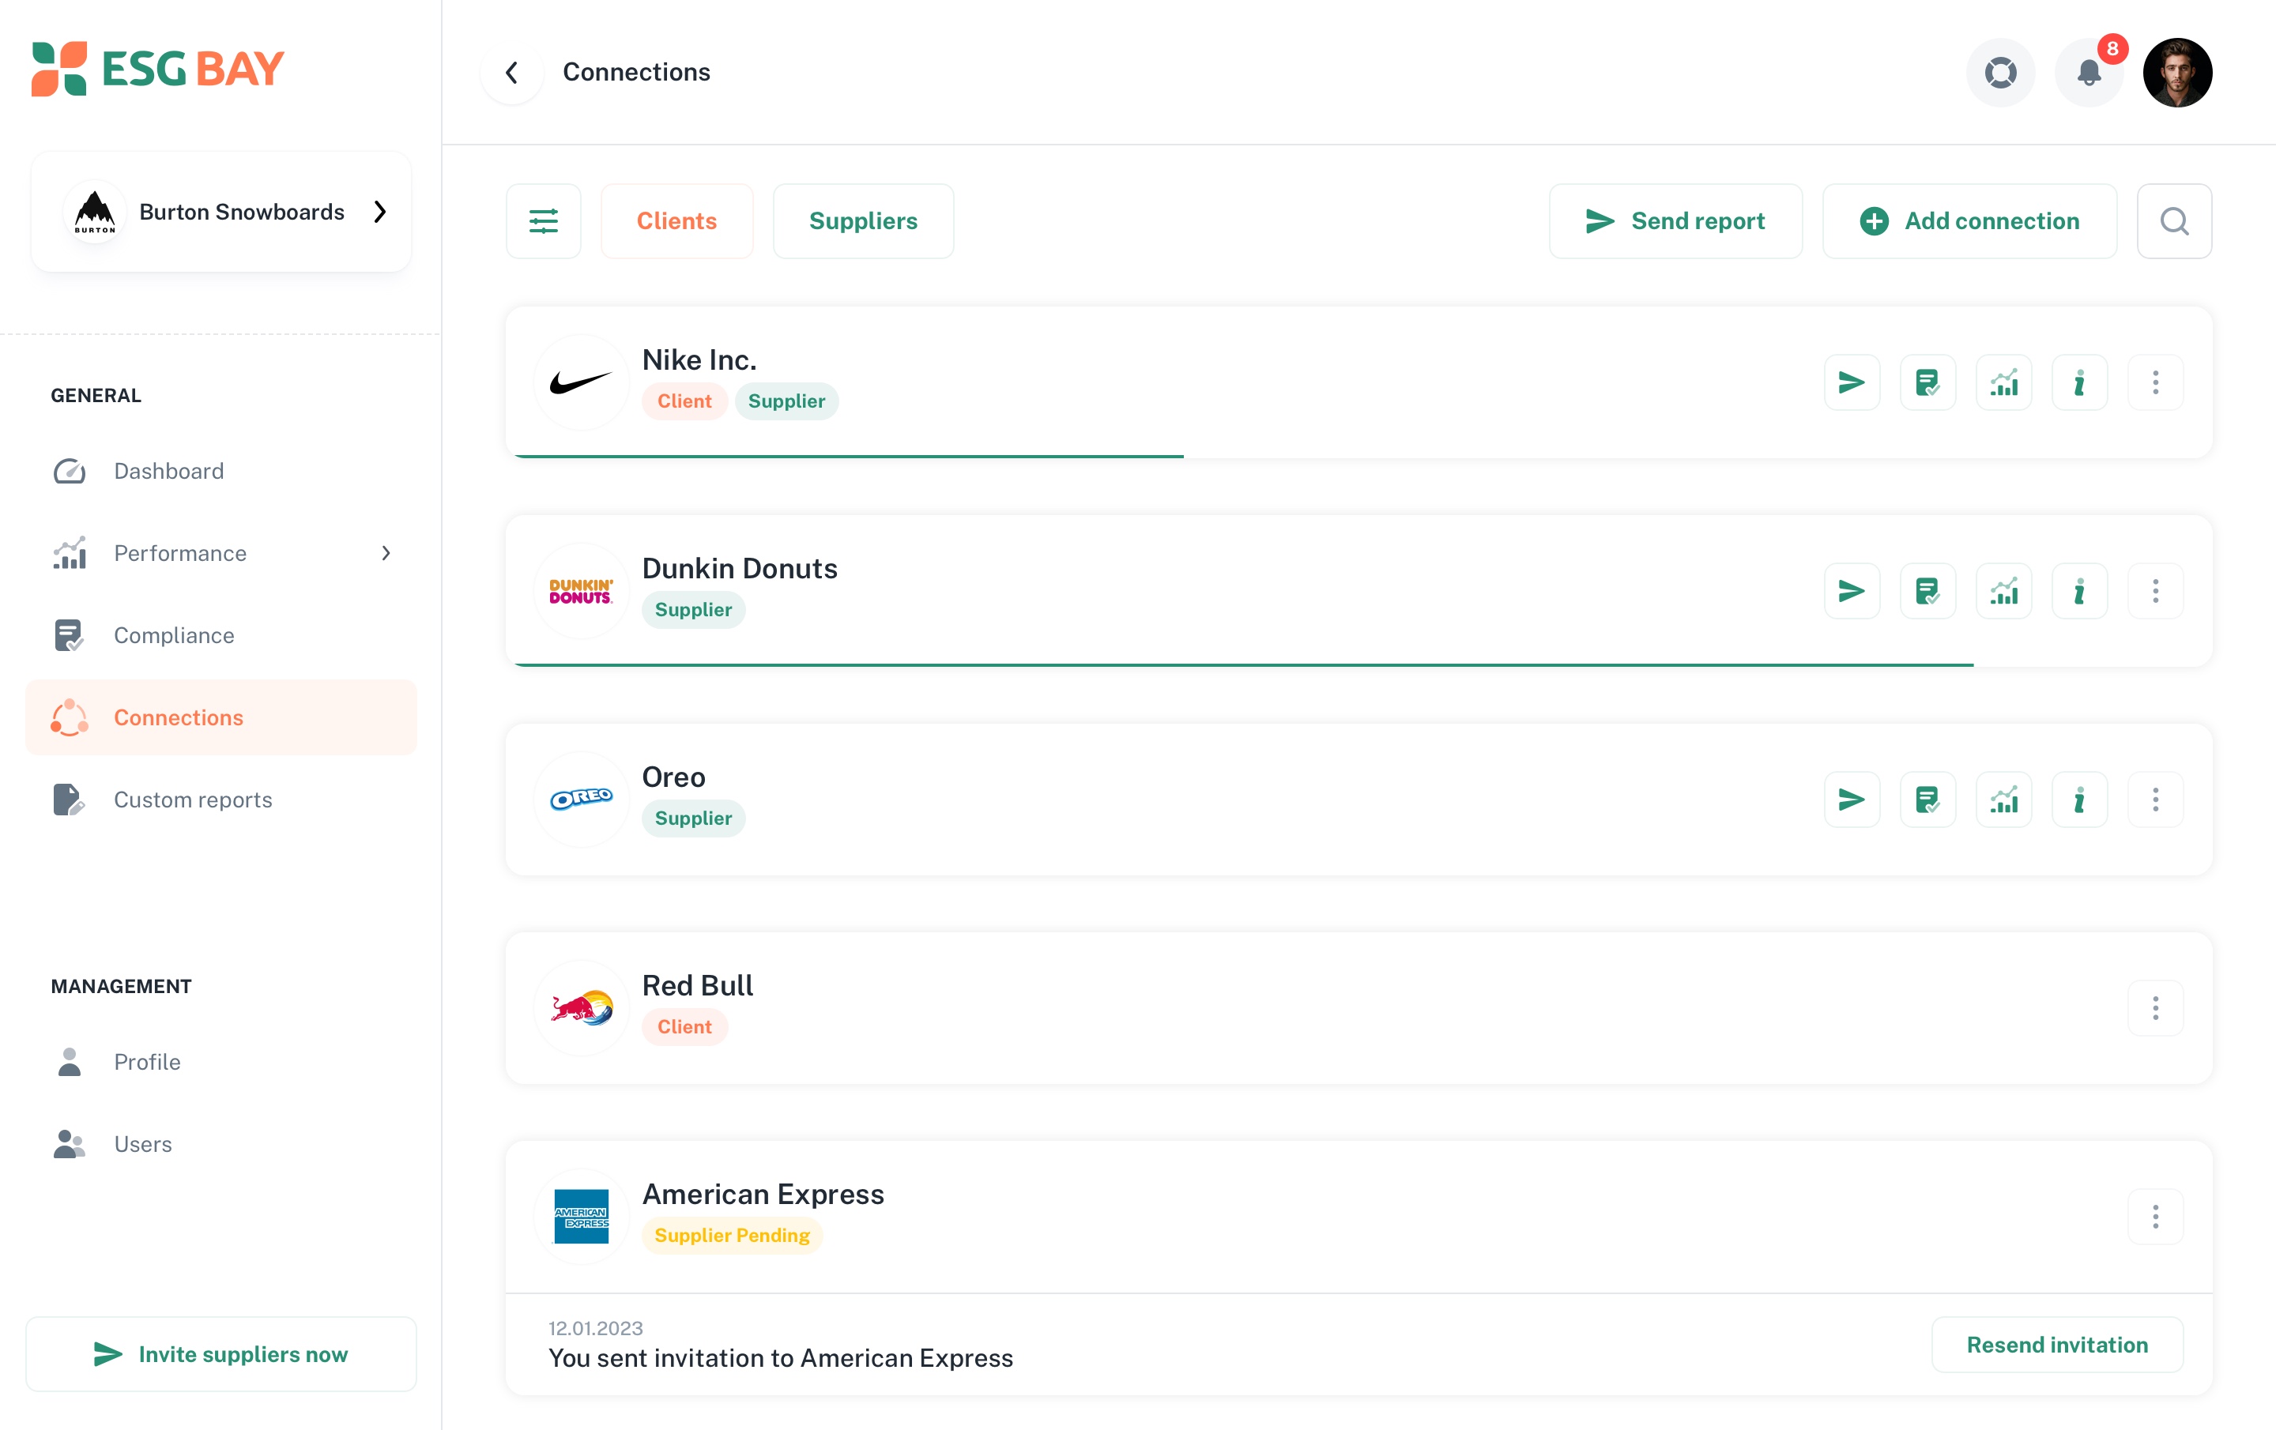The height and width of the screenshot is (1430, 2276).
Task: Open Profile in Management section
Action: [221, 1063]
